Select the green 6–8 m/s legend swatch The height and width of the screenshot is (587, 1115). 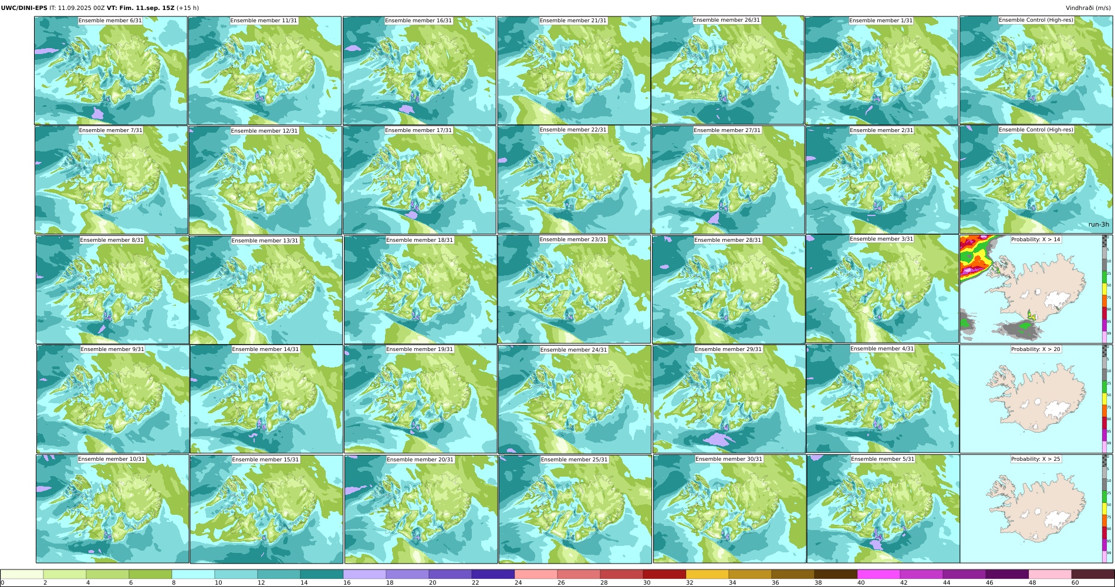pos(150,574)
